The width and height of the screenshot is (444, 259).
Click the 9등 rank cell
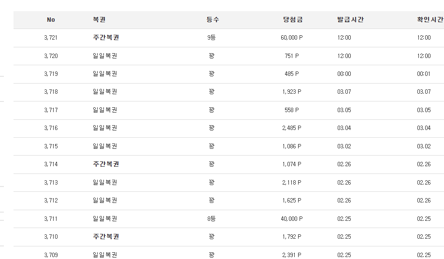point(212,38)
